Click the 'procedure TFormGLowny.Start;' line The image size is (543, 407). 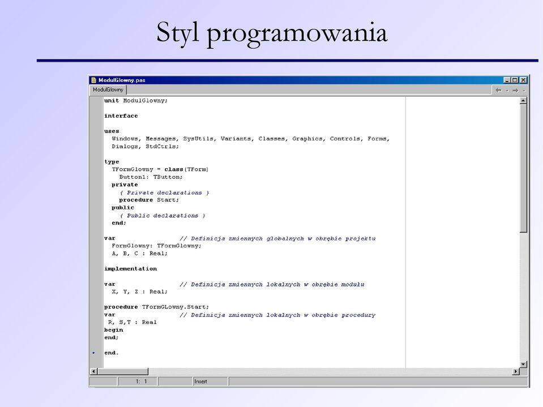pyautogui.click(x=156, y=307)
